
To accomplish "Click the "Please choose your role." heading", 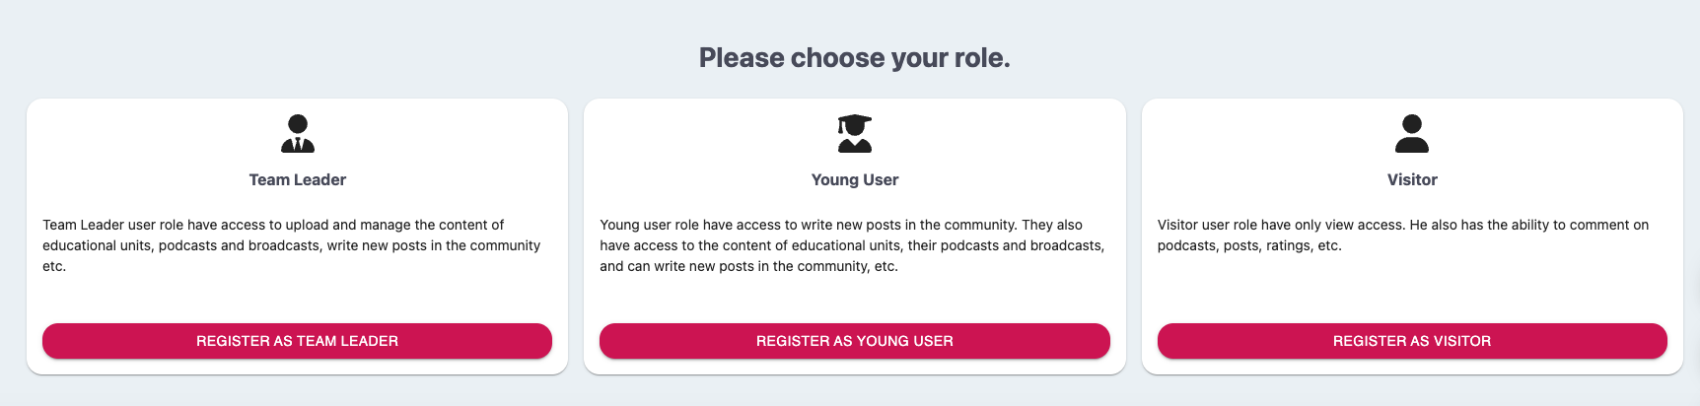I will coord(854,58).
